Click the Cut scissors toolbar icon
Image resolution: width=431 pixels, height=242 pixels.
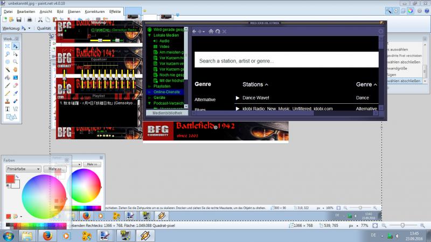40,19
